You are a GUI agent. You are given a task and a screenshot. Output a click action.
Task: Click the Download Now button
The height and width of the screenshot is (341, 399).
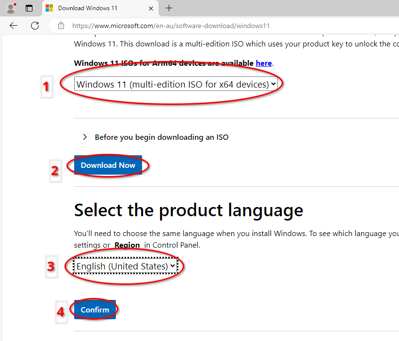[108, 165]
